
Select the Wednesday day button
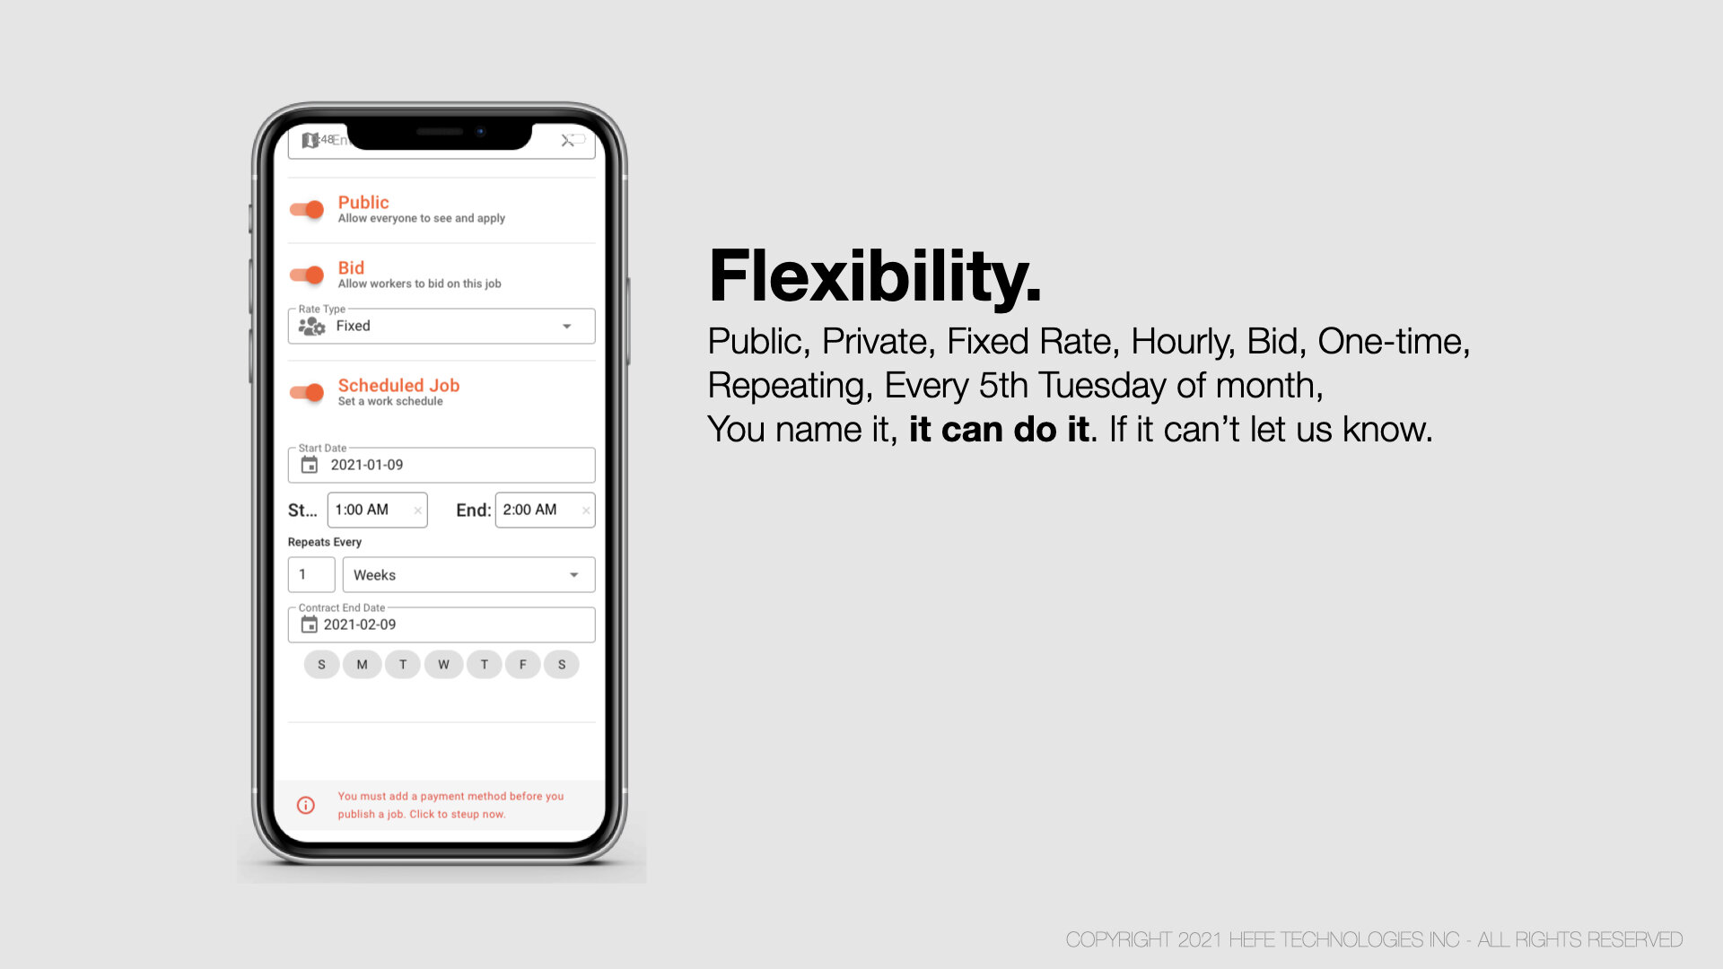(442, 664)
